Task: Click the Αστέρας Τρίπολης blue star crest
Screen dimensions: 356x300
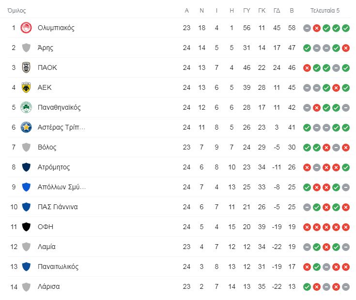Action: [x=26, y=127]
